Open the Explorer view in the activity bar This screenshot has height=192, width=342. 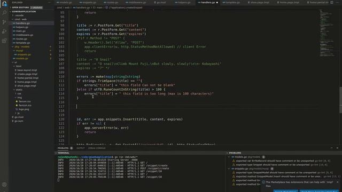pos(4,4)
